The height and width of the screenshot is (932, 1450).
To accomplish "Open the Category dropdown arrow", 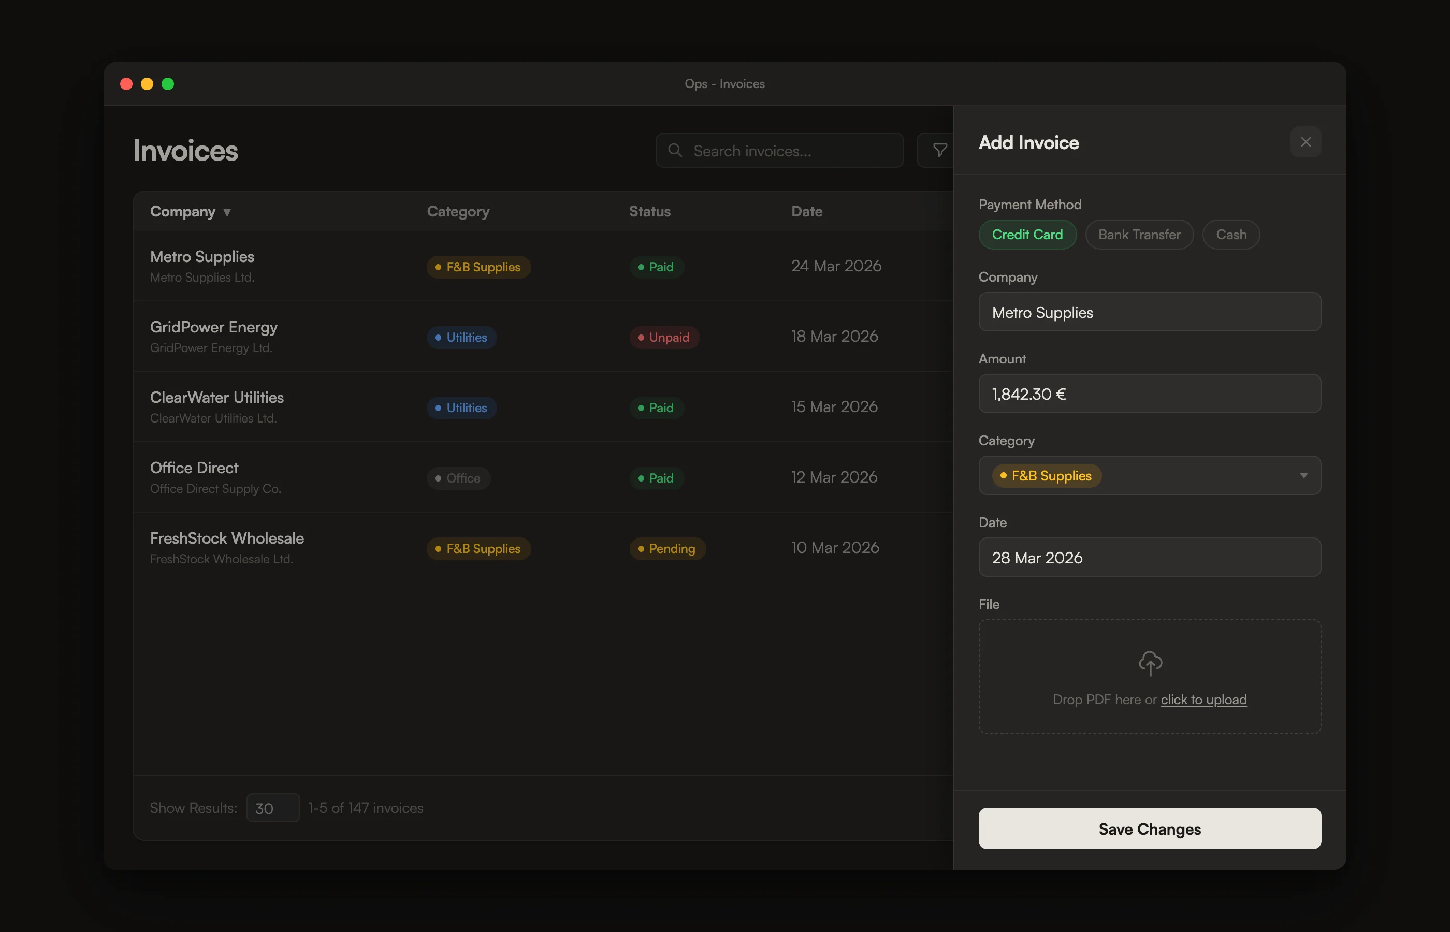I will (x=1303, y=476).
